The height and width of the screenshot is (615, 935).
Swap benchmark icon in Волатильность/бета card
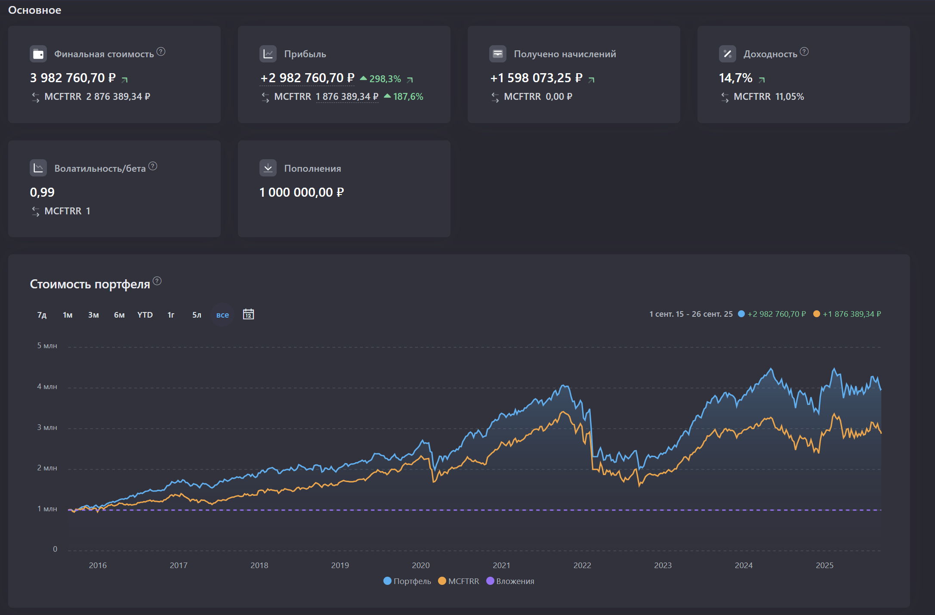36,211
